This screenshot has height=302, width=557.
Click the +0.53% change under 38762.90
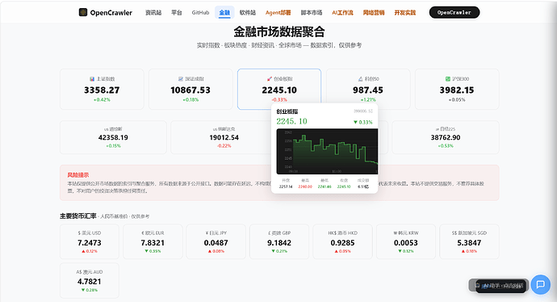[446, 146]
